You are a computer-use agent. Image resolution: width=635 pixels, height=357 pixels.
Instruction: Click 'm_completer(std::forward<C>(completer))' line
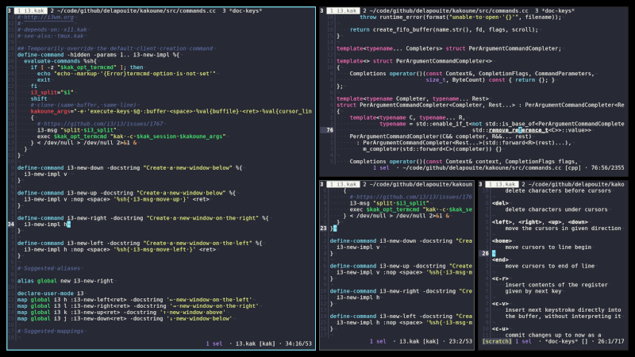[432, 149]
